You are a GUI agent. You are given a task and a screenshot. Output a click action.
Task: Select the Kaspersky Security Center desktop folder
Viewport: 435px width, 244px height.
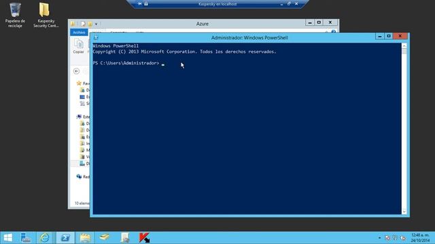click(x=46, y=15)
